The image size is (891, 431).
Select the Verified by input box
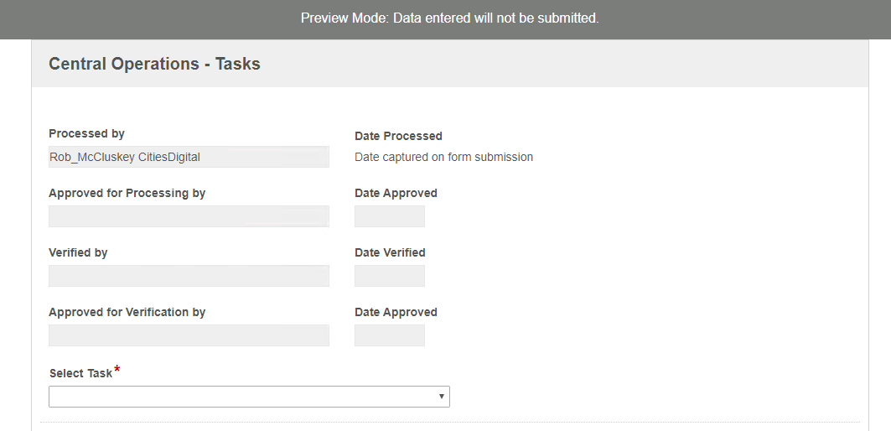click(189, 276)
